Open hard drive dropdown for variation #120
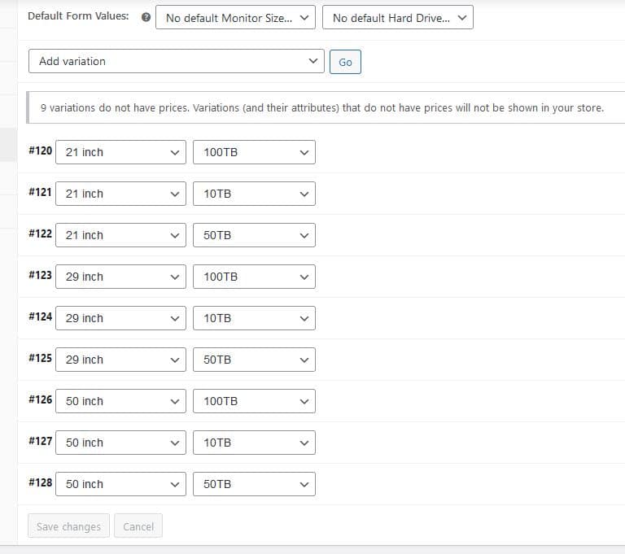 pyautogui.click(x=254, y=152)
